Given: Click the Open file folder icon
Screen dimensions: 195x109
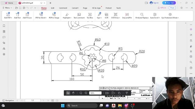Looking at the screenshot, I should [16, 8].
